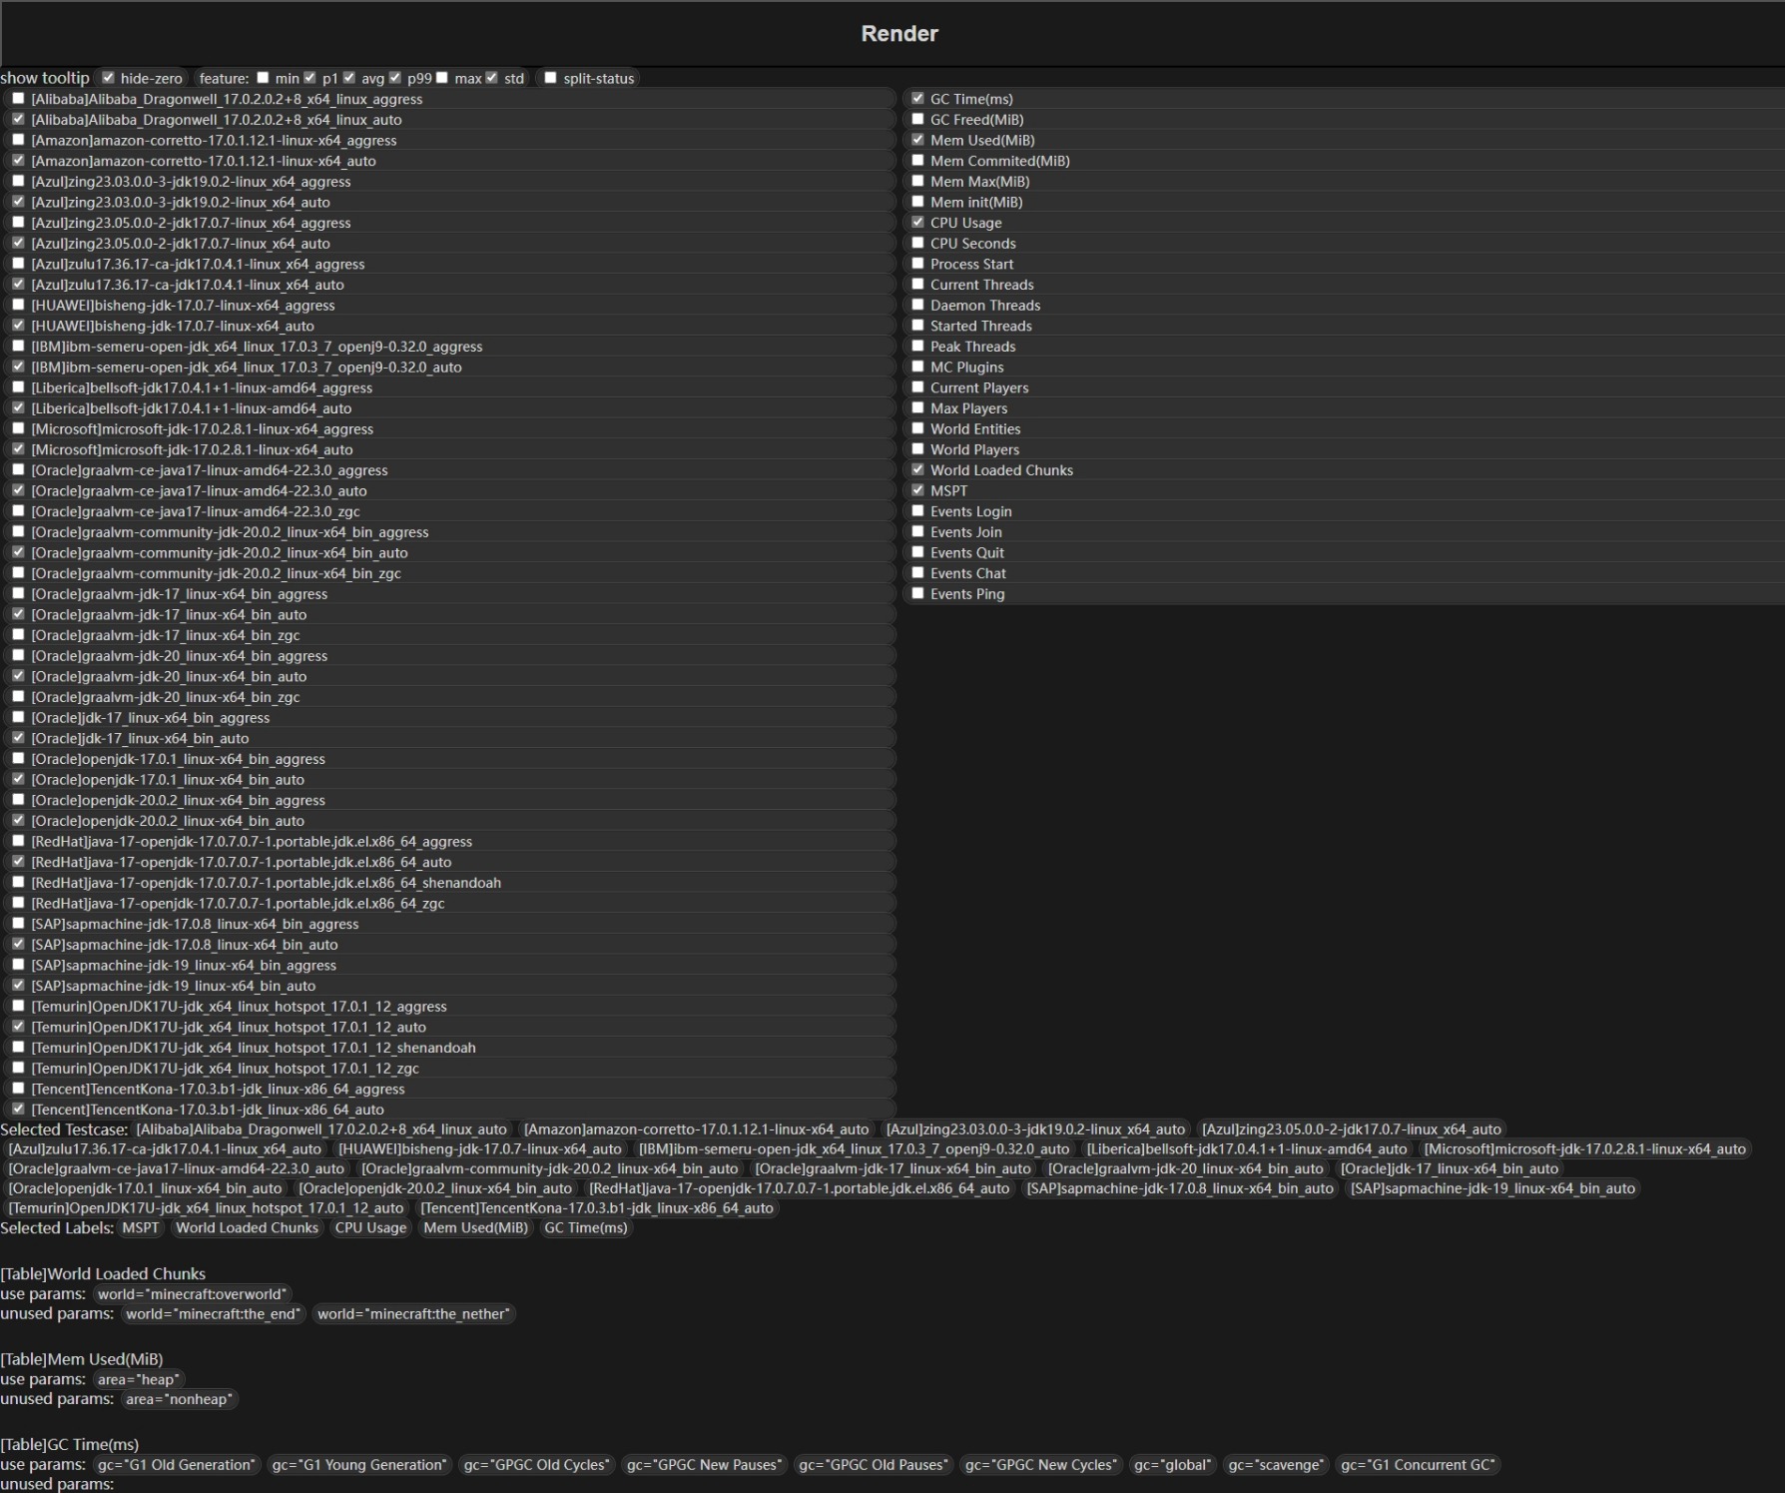The image size is (1785, 1493).
Task: Enable the Mem Max(MiB) metric
Action: [x=918, y=181]
